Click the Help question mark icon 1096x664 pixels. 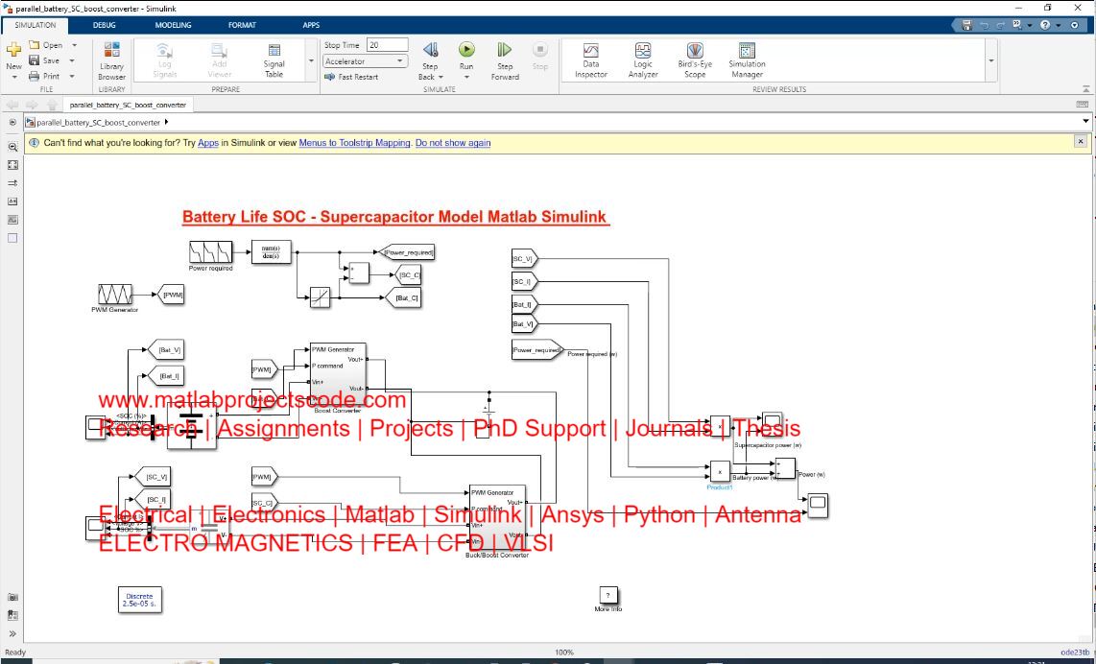pos(1044,25)
